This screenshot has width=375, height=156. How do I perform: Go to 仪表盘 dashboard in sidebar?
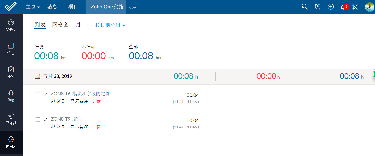11,25
